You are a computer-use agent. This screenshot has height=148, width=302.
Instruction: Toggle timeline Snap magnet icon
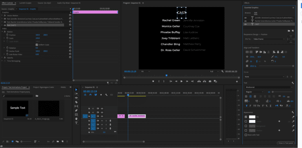pos(90,95)
